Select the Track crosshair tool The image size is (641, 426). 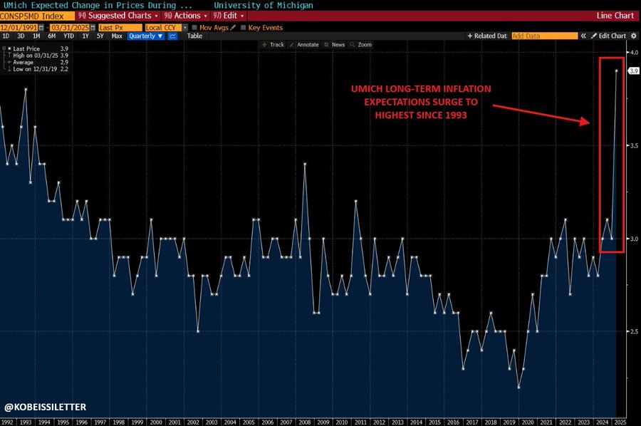tap(273, 45)
